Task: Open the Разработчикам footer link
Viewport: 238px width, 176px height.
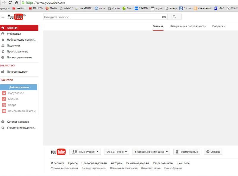Action: coord(163,163)
